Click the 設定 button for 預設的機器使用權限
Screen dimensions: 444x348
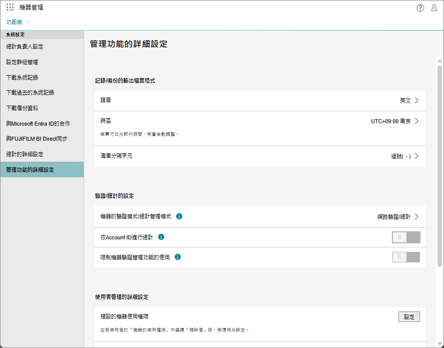[x=409, y=316]
